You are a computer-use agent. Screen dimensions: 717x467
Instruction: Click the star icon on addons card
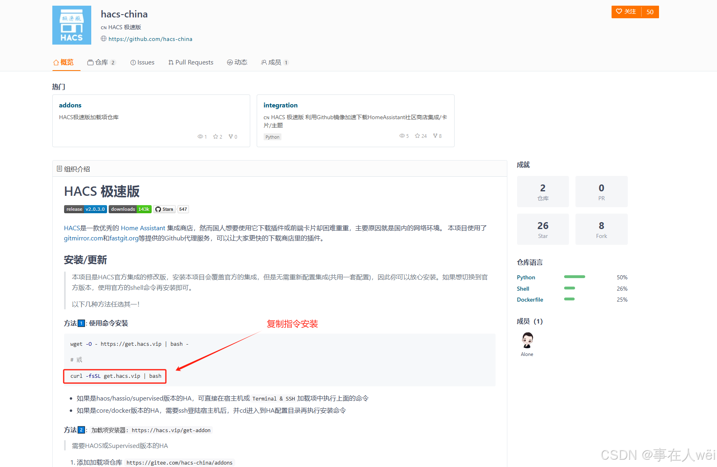(215, 137)
